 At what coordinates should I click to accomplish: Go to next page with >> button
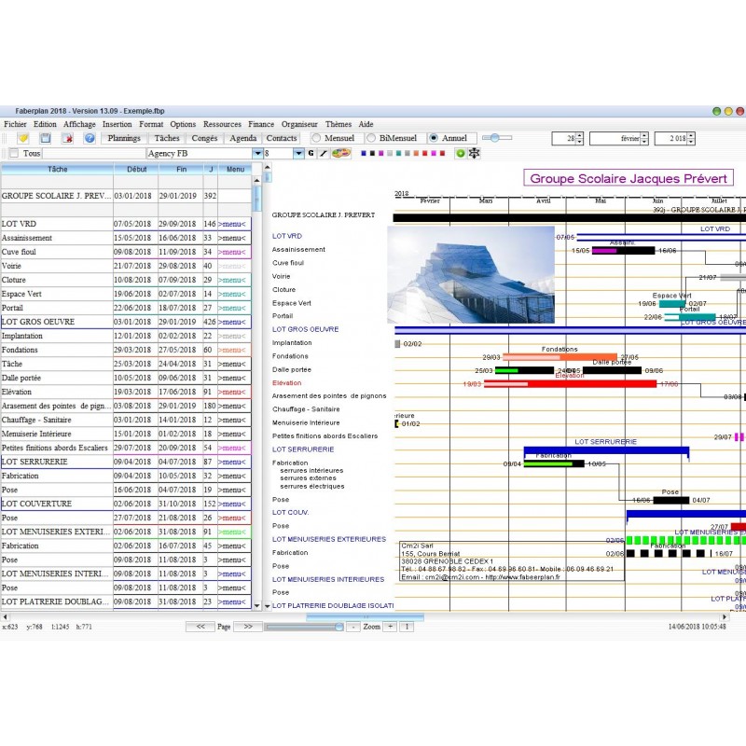click(x=248, y=627)
